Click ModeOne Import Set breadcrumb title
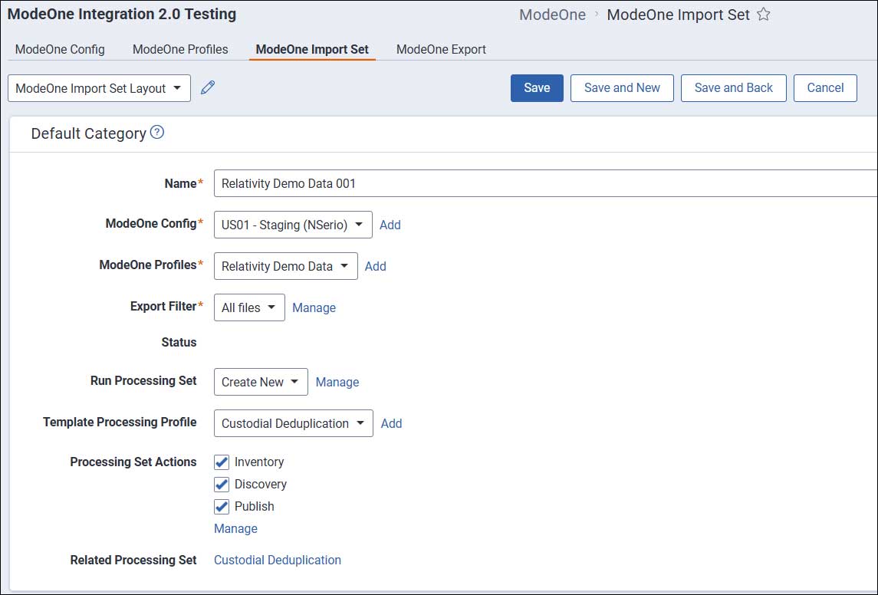The width and height of the screenshot is (878, 595). point(678,15)
